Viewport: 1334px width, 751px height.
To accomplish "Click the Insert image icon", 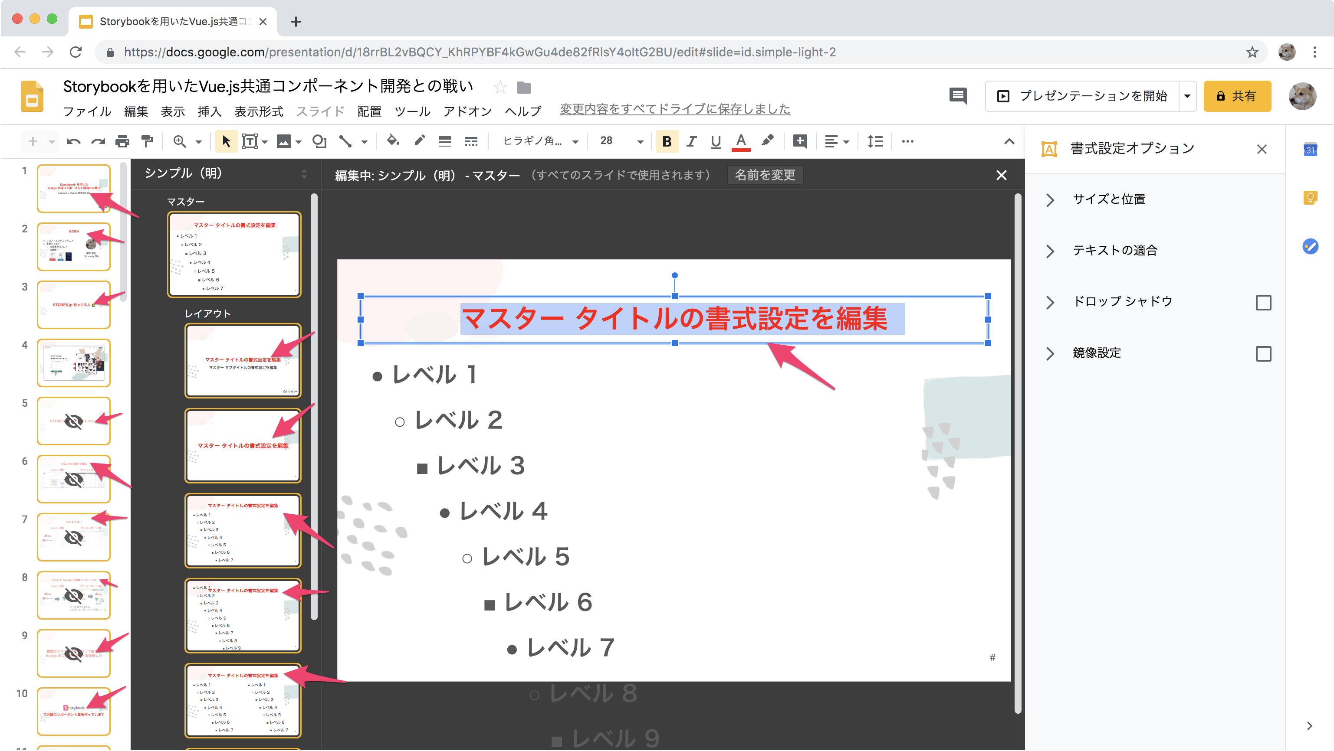I will coord(283,141).
